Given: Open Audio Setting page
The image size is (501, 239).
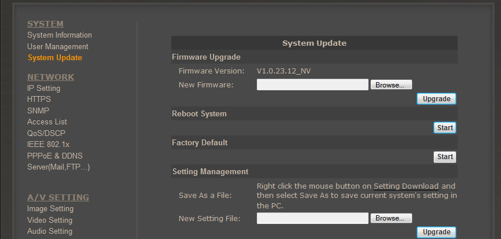Looking at the screenshot, I should [50, 231].
